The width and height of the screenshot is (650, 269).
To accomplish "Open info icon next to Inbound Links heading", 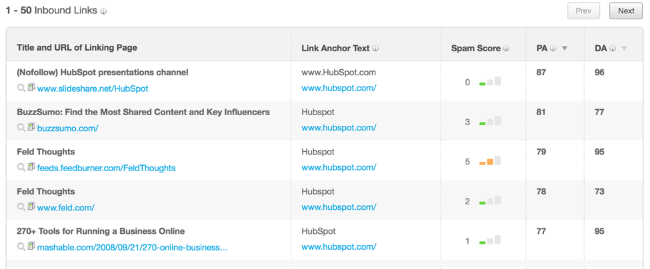I will tap(103, 11).
